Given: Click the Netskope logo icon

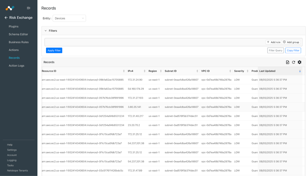Looking at the screenshot, I should pos(10,8).
